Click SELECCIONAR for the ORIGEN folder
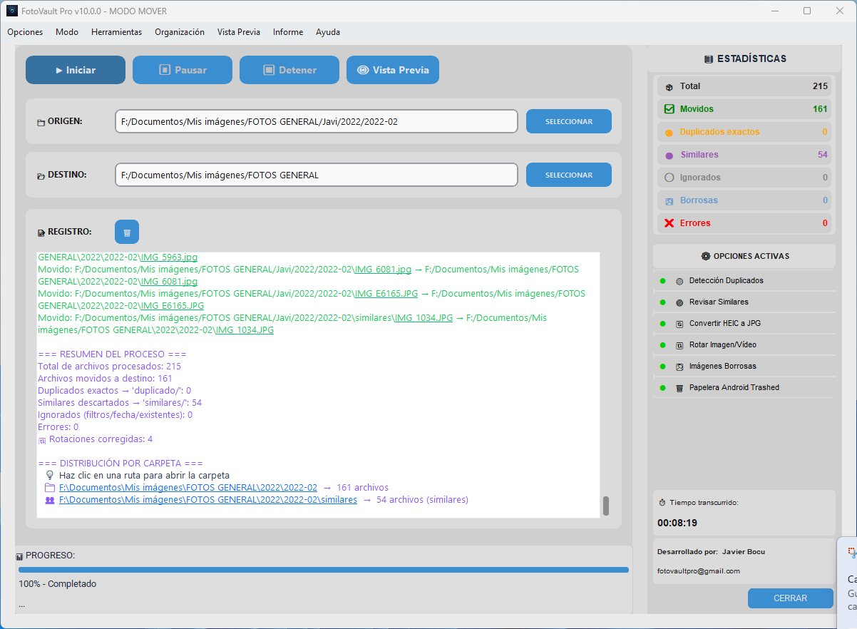857x629 pixels. click(569, 121)
